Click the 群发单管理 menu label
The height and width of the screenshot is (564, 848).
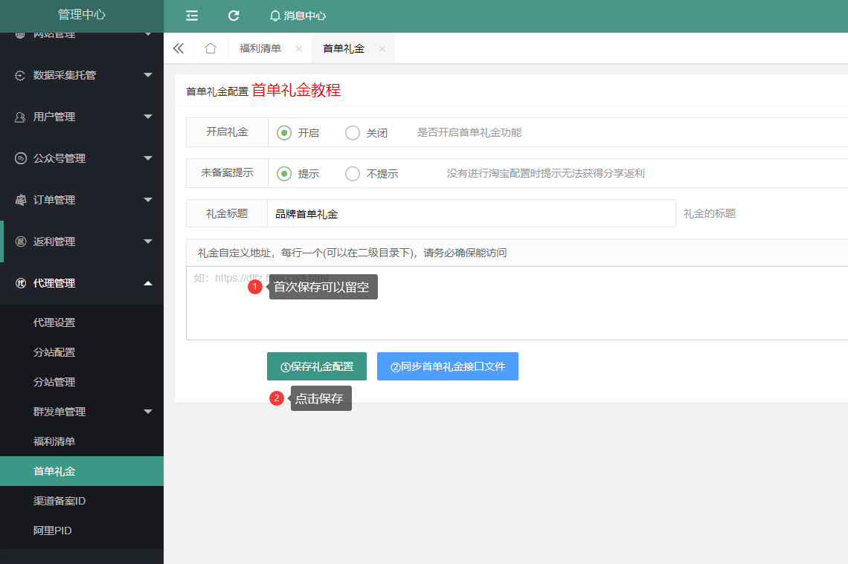click(60, 412)
